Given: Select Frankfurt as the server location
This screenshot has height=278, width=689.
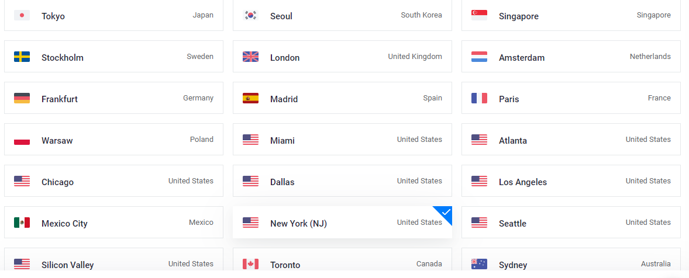Looking at the screenshot, I should [113, 98].
